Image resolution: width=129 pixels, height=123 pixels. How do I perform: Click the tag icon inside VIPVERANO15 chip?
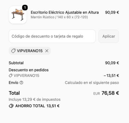[x=13, y=51]
